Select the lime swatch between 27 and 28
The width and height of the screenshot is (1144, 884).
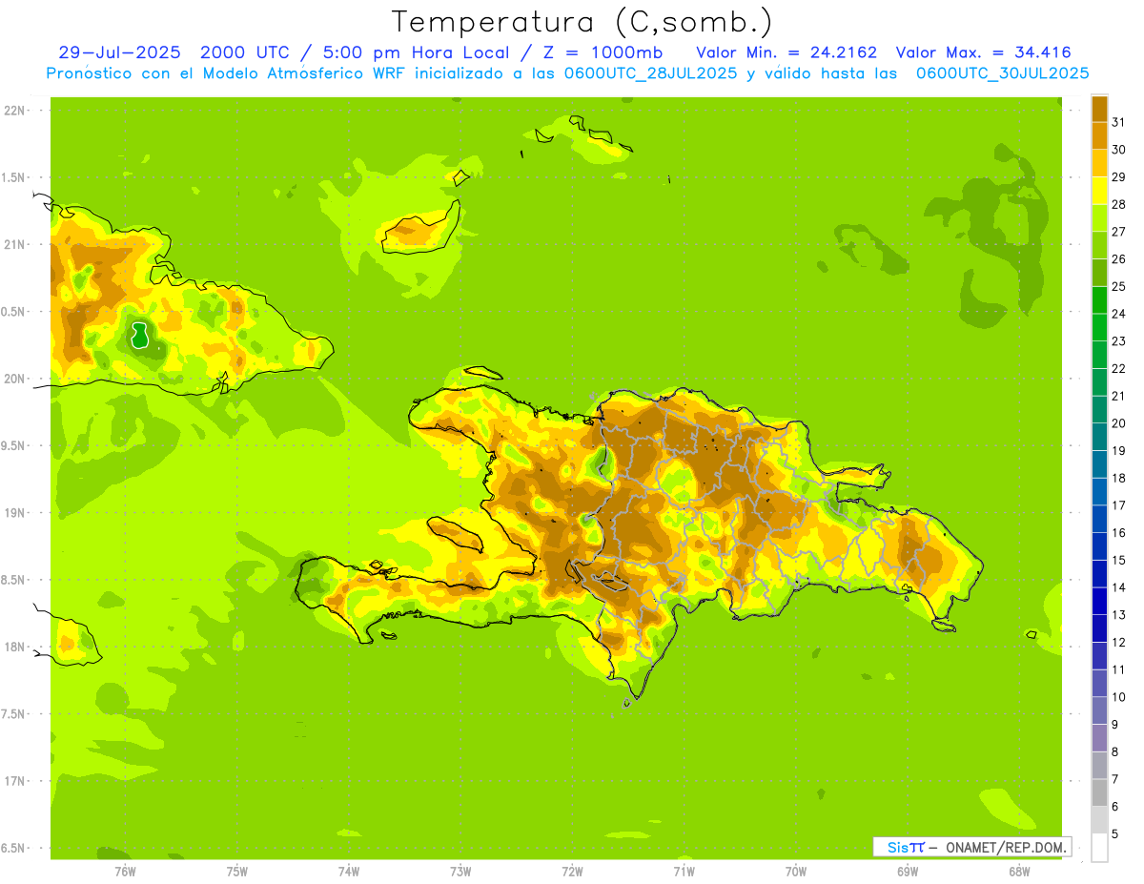point(1099,217)
